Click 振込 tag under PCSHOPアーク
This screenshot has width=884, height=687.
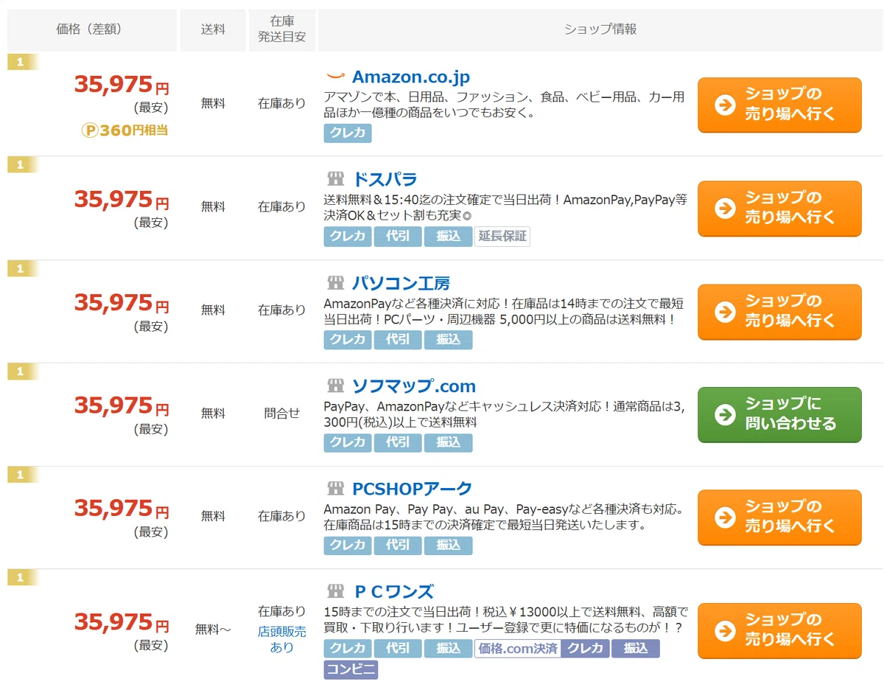pyautogui.click(x=448, y=545)
